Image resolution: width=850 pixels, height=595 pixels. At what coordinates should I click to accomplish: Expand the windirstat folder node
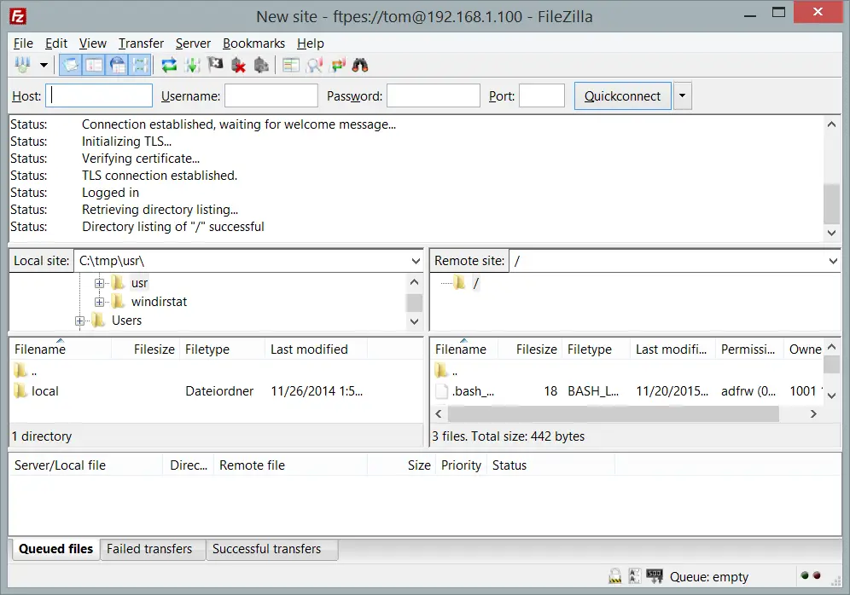99,302
